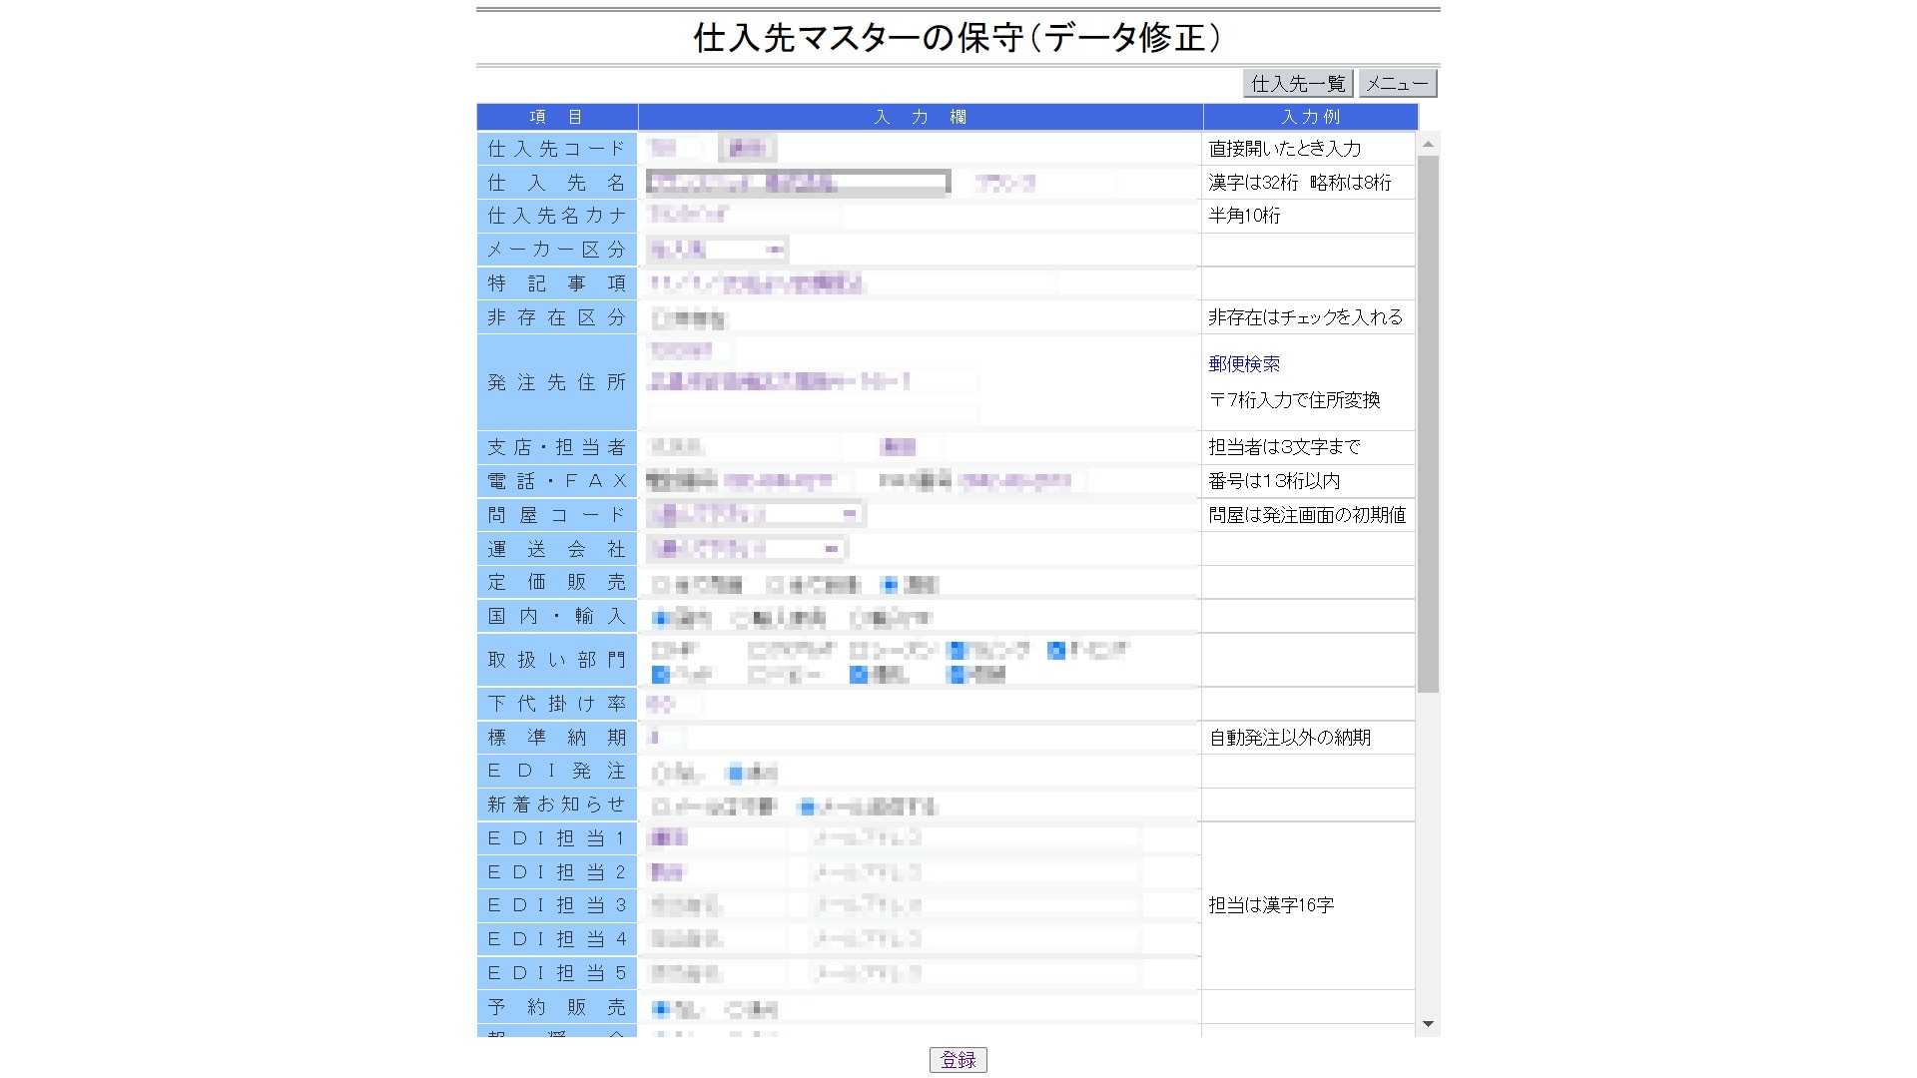The width and height of the screenshot is (1917, 1078).
Task: Focus the 仕入先コード input field
Action: click(x=675, y=149)
